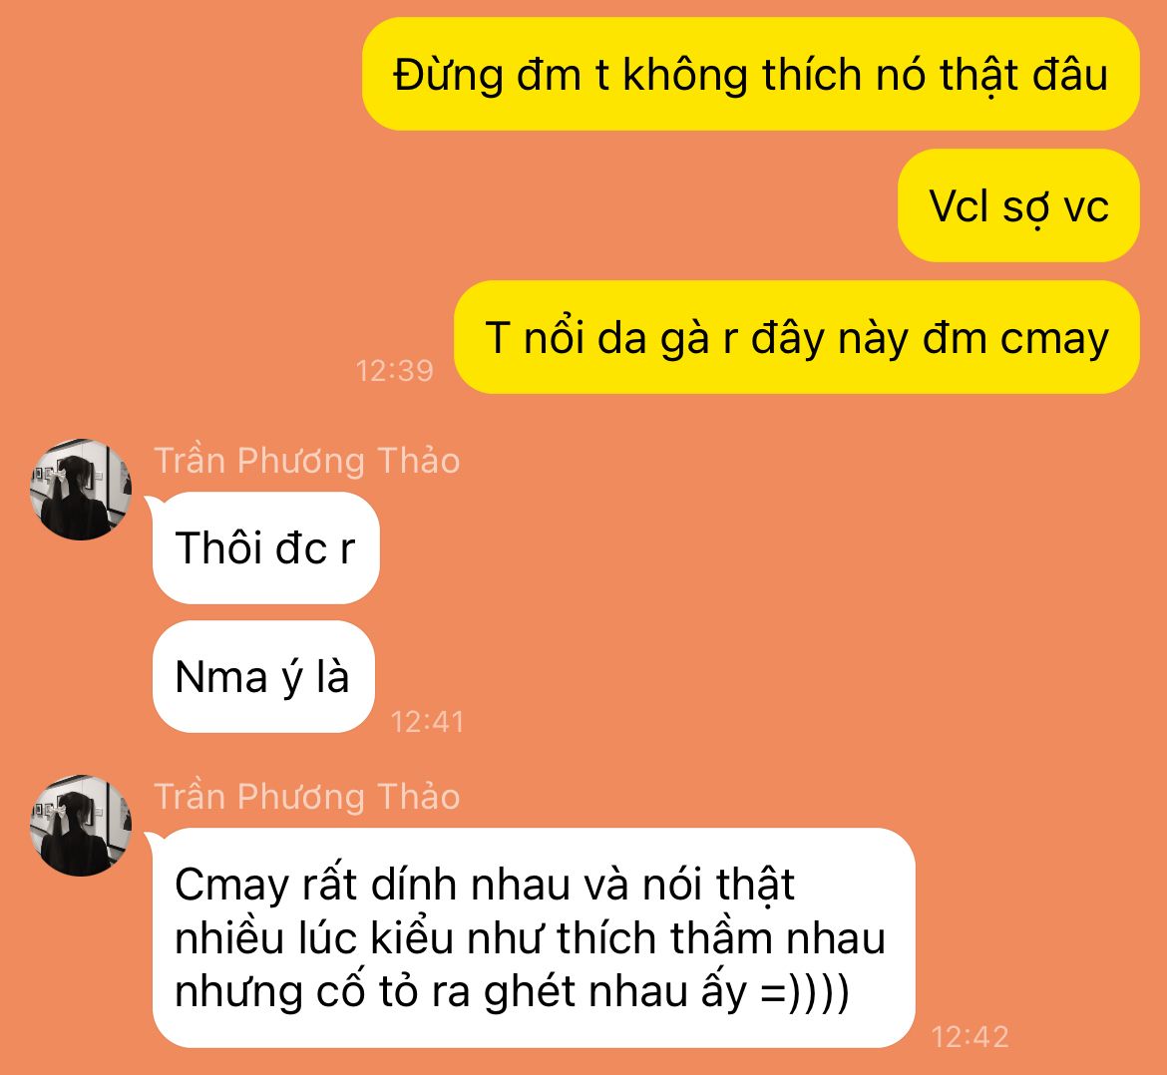Screen dimensions: 1167x1075
Task: Select the "T nổi da gà r đây này" bubble
Action: tap(796, 337)
